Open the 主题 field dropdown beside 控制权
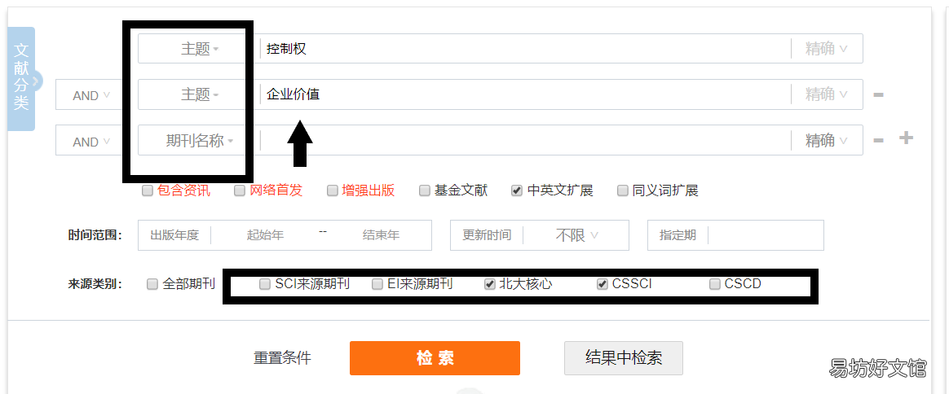The image size is (949, 394). 200,49
